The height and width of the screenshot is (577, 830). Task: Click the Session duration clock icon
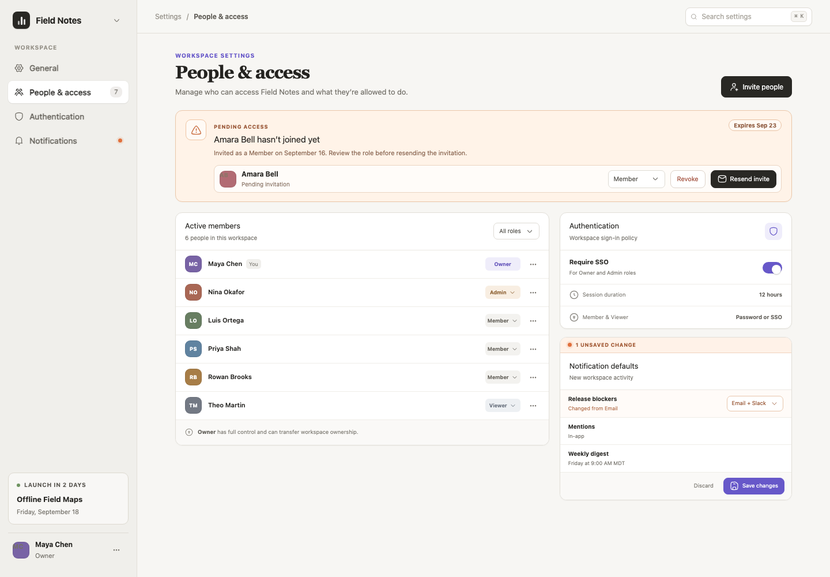(x=574, y=295)
